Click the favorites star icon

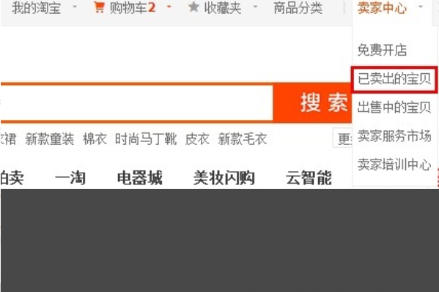pos(193,7)
